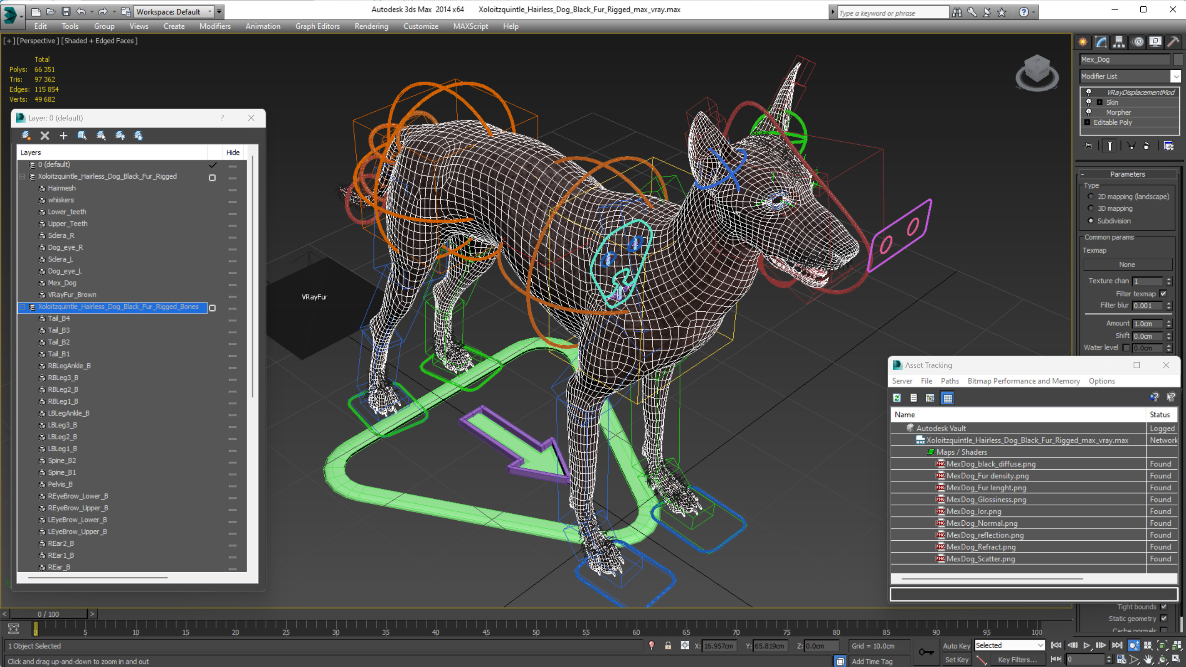Open the Rendering menu
This screenshot has width=1186, height=667.
click(x=371, y=26)
